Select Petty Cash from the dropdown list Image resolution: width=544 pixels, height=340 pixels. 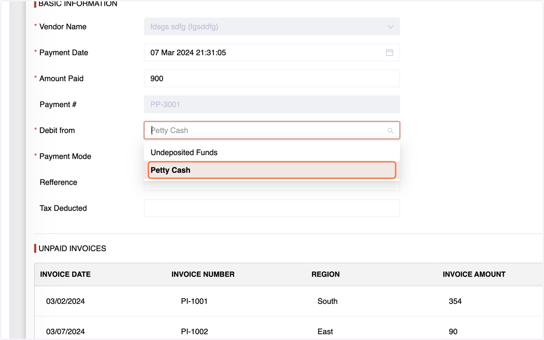point(272,170)
